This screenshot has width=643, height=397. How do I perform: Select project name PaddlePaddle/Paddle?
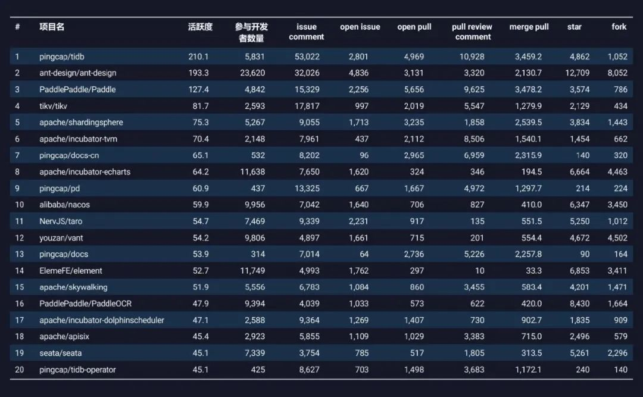pyautogui.click(x=77, y=89)
